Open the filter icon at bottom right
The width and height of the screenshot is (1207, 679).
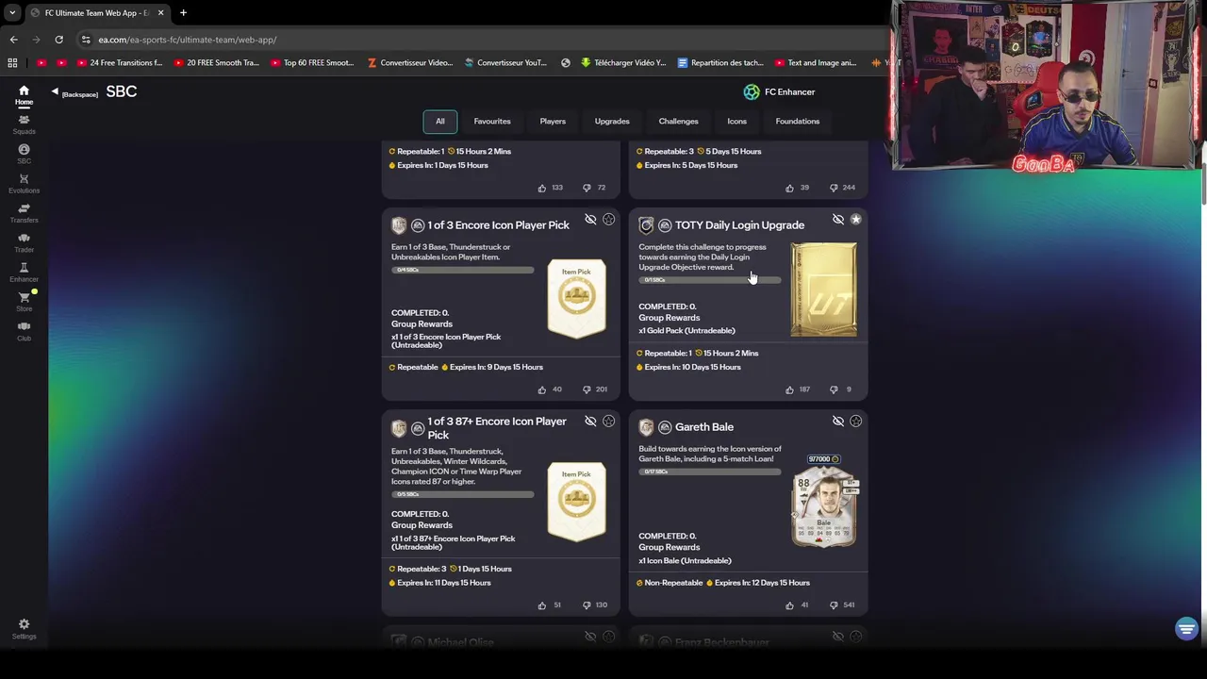(x=1186, y=629)
